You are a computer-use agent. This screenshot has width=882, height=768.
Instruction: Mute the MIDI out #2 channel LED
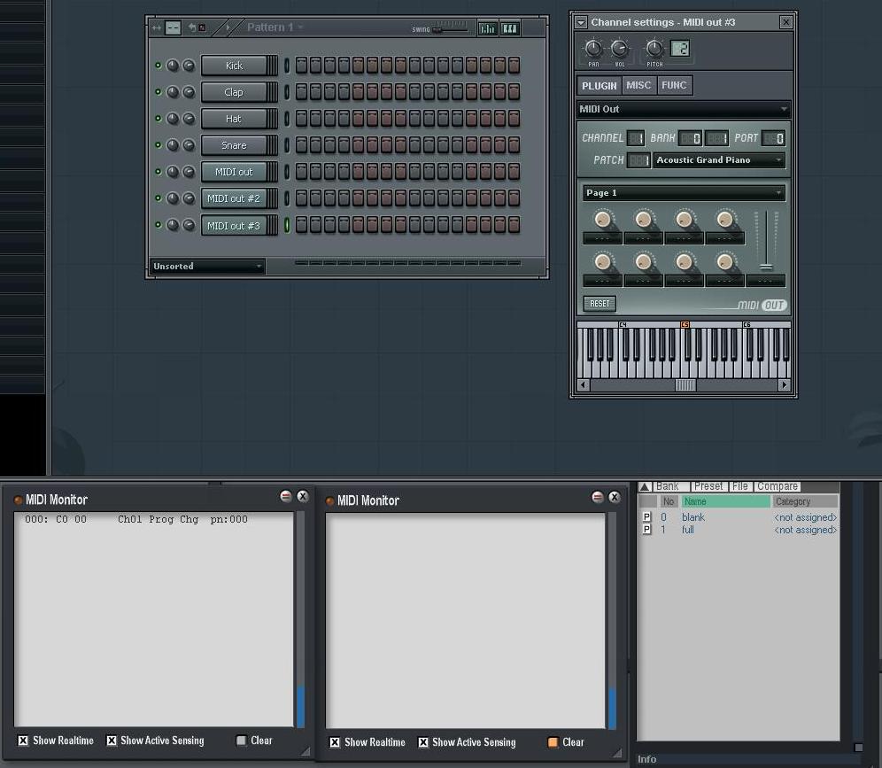click(x=158, y=198)
